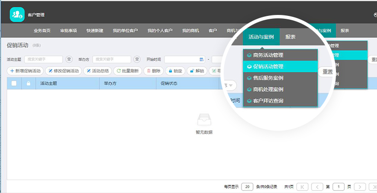Select 促销活动管理 in the magnified dropdown
This screenshot has width=377, height=193.
[281, 67]
